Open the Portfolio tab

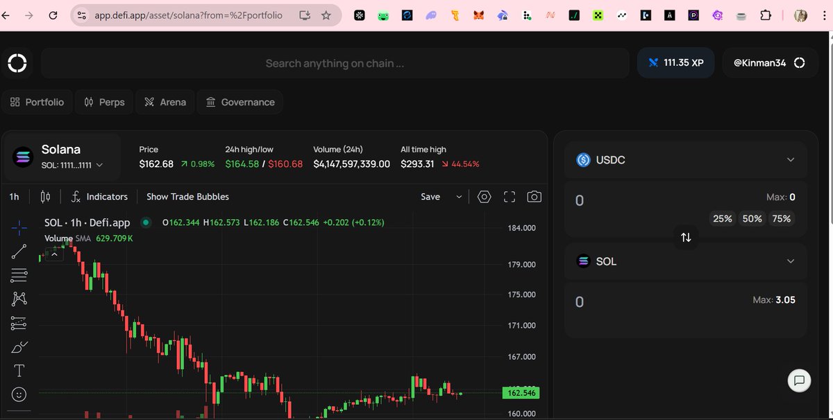pyautogui.click(x=37, y=102)
